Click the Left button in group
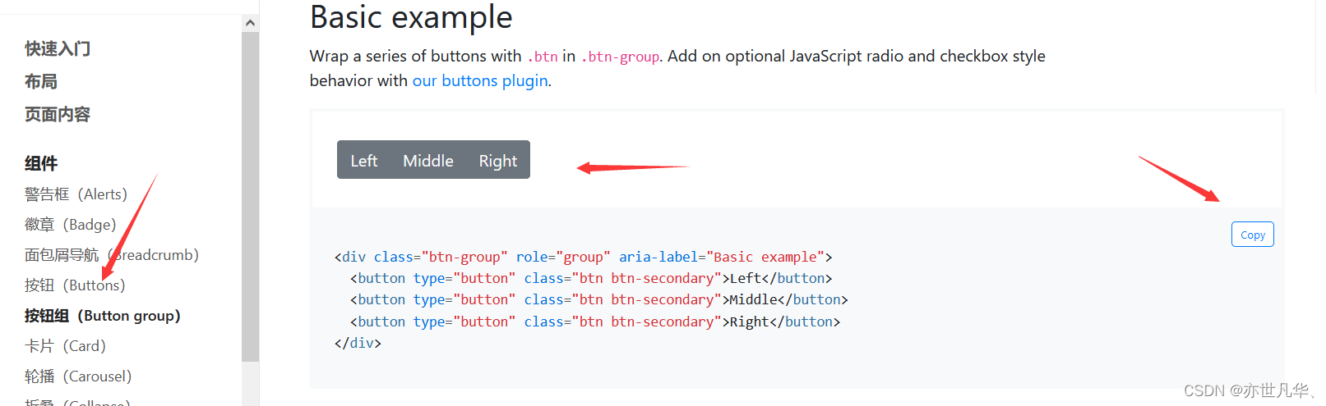 point(363,160)
